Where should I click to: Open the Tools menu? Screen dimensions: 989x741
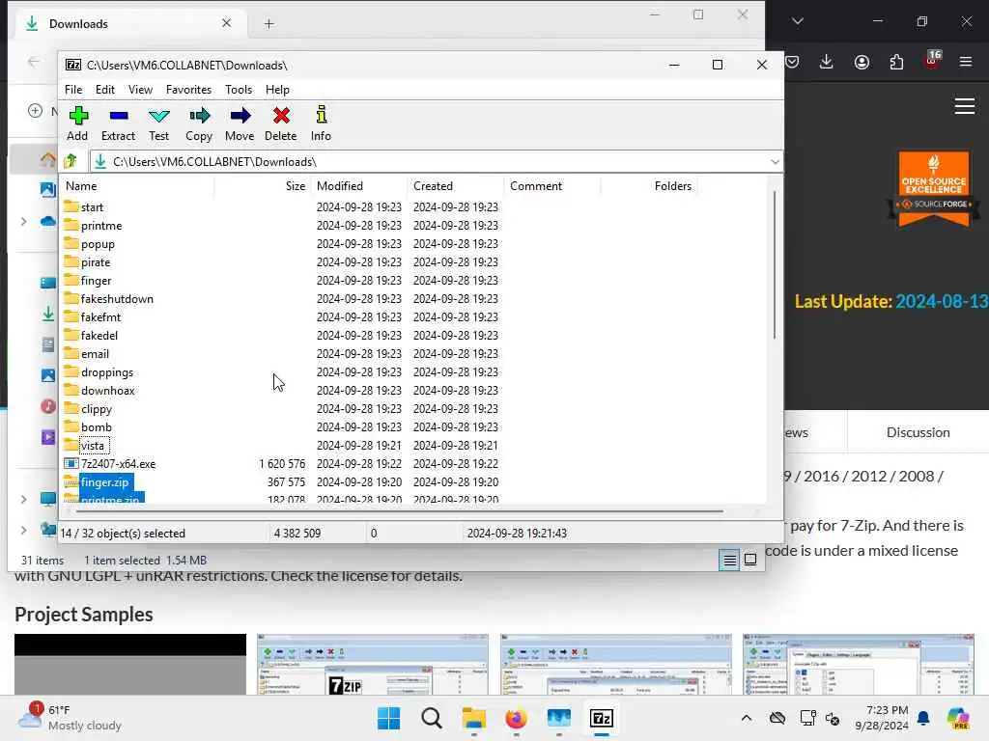[x=239, y=90]
